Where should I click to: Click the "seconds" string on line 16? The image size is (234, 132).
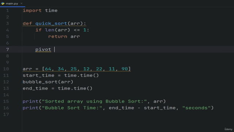click(x=196, y=108)
